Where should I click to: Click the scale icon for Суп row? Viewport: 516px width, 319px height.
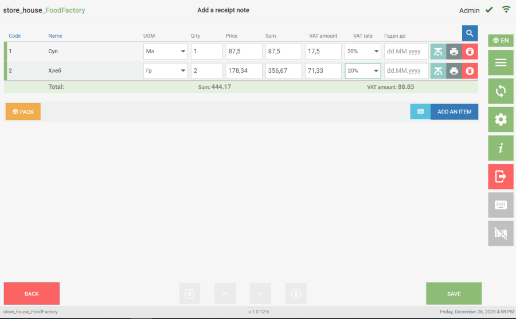438,52
